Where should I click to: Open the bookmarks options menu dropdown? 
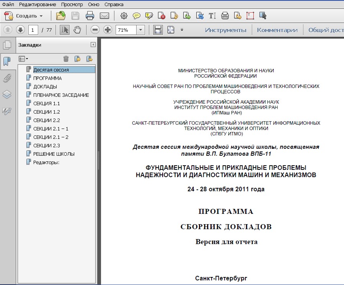point(23,59)
